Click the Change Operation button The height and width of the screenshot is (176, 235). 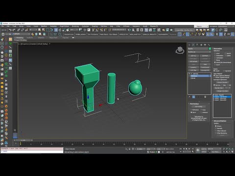[x=222, y=91]
